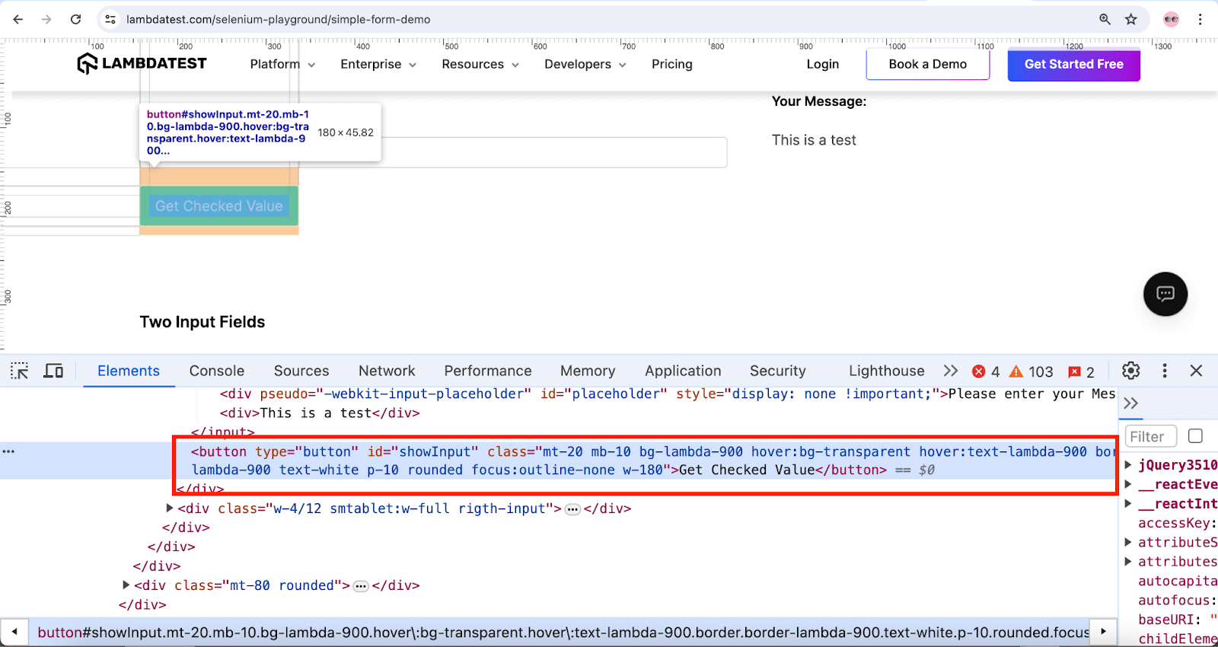Activate the inspect element picker icon
The height and width of the screenshot is (647, 1218).
pyautogui.click(x=19, y=371)
